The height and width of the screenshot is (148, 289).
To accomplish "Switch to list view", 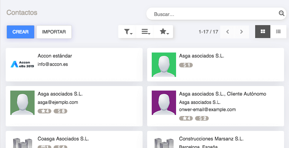I will click(278, 32).
